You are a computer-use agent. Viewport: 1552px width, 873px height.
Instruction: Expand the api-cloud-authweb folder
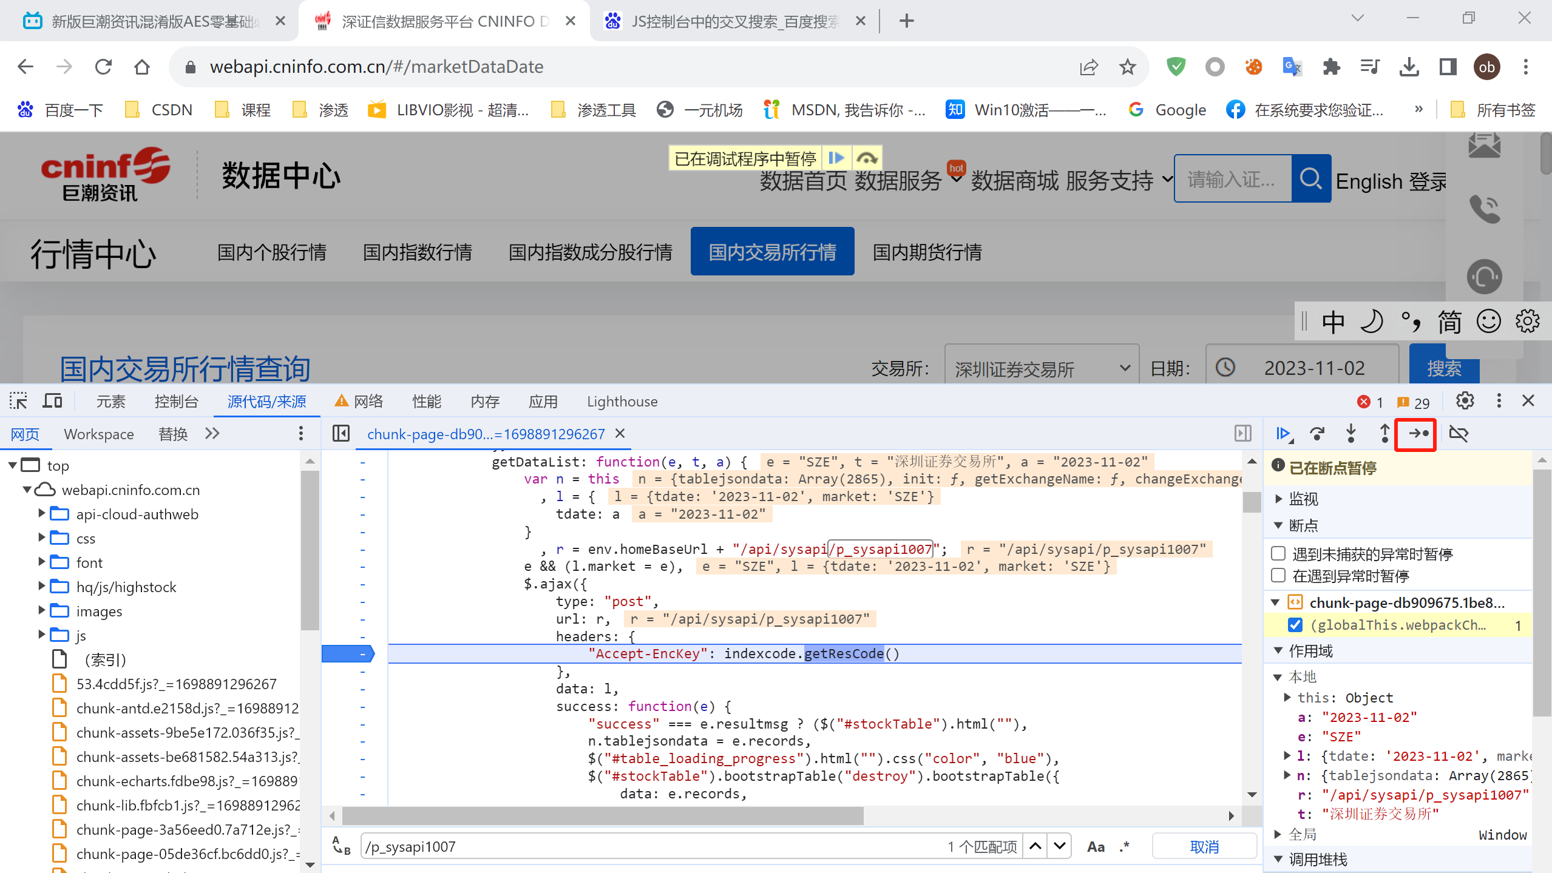tap(41, 514)
